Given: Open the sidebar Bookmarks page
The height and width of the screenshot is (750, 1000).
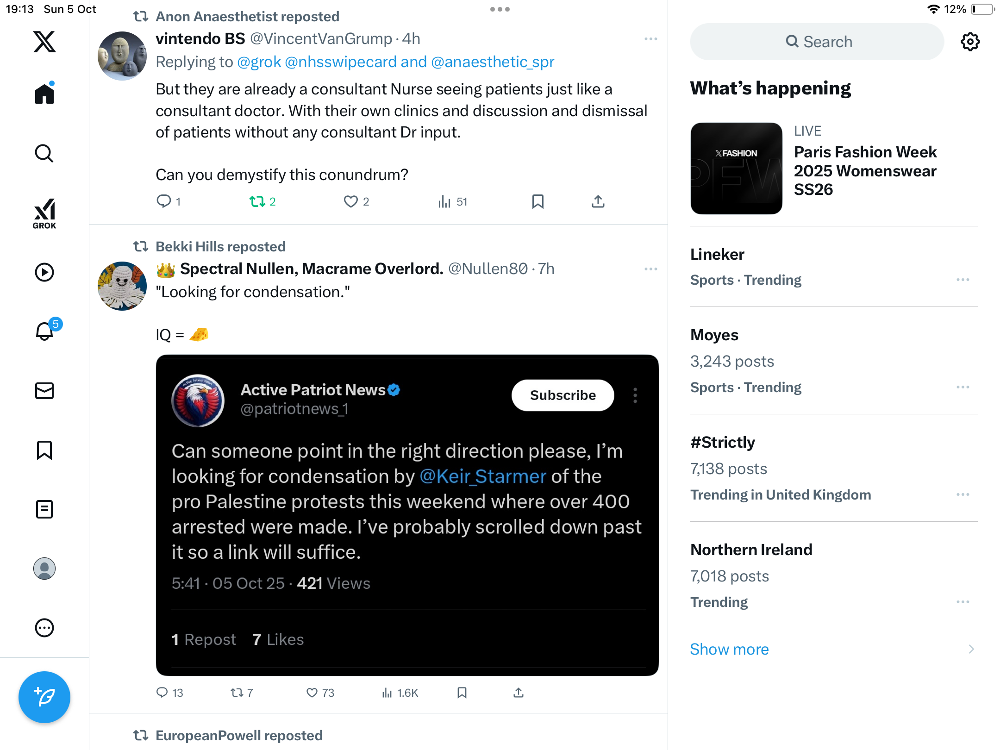Looking at the screenshot, I should [x=44, y=450].
